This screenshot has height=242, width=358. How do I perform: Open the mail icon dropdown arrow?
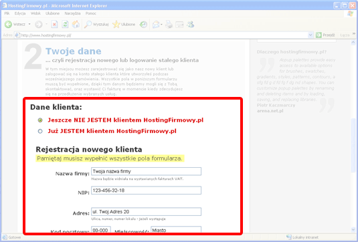click(161, 24)
